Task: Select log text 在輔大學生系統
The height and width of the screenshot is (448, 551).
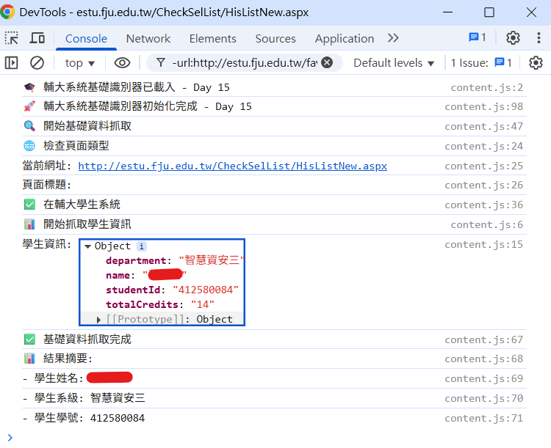Action: 82,205
